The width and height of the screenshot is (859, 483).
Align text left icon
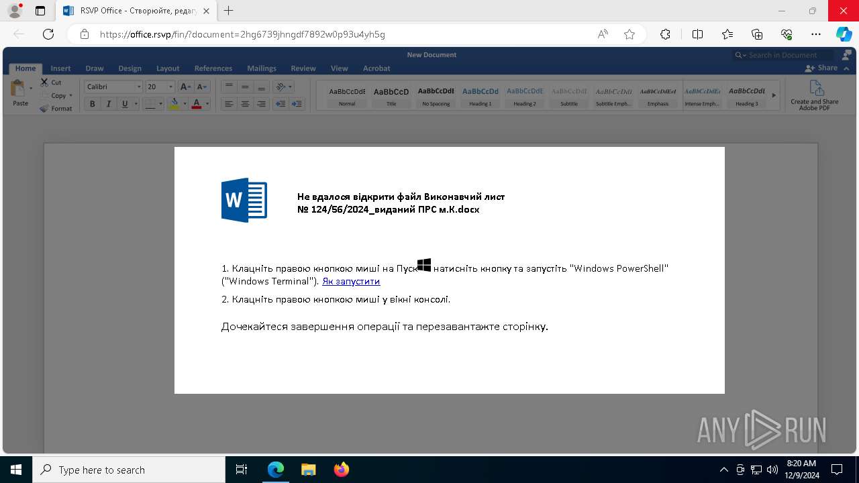click(x=229, y=104)
